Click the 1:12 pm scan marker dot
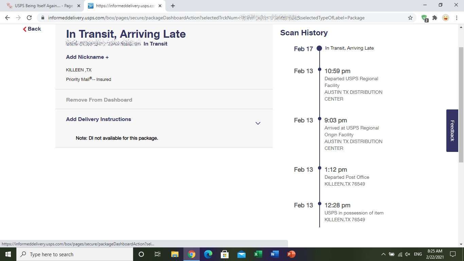Viewport: 464px width, 261px height. [x=320, y=168]
